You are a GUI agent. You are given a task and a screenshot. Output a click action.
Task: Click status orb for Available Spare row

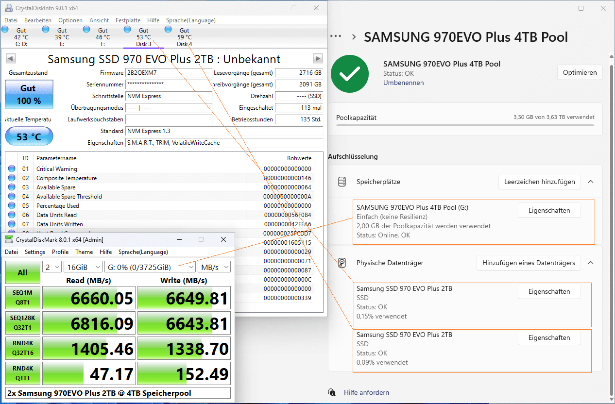pyautogui.click(x=12, y=187)
